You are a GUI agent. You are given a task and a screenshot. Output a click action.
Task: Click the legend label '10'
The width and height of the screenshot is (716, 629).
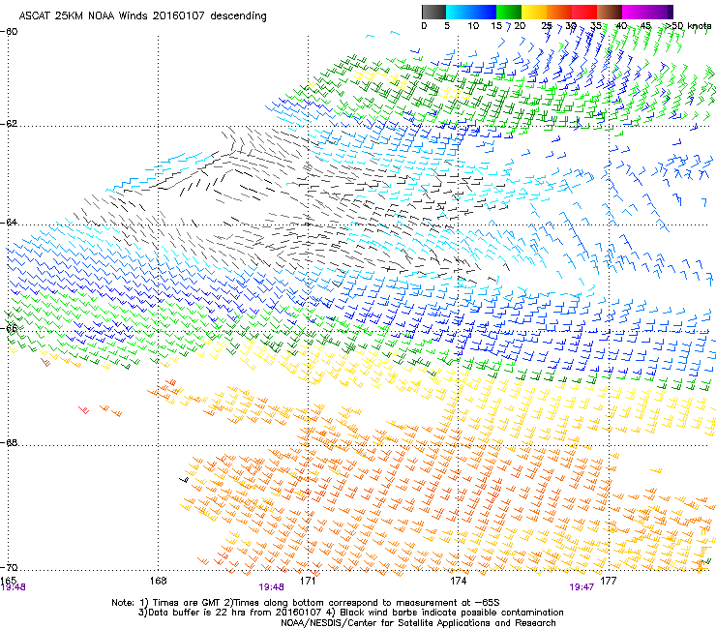[473, 26]
